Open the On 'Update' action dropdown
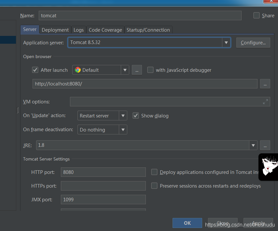This screenshot has width=278, height=231. pyautogui.click(x=102, y=115)
